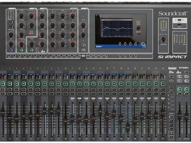The image size is (191, 143).
Task: Click the ADJUST button beside the touchscreen
Action: [138, 34]
